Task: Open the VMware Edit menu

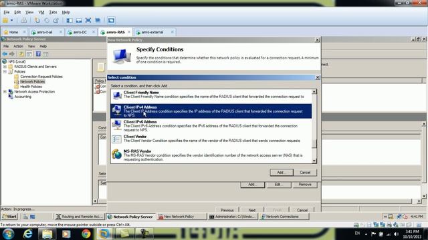Action: 17,12
